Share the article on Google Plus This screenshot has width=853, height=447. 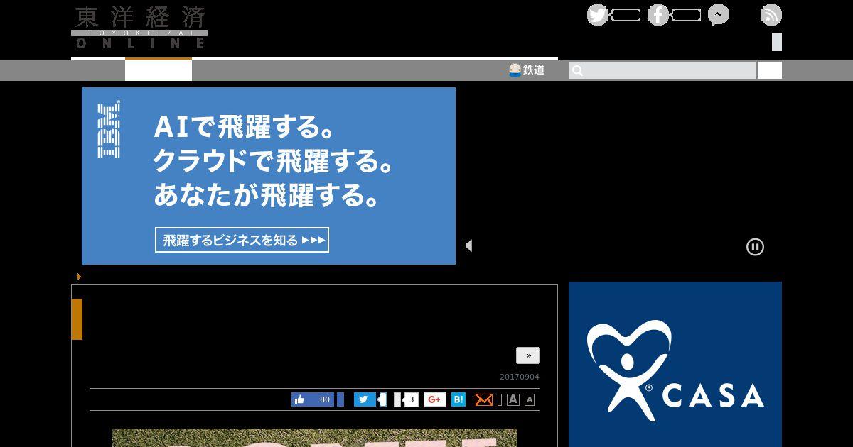[435, 399]
